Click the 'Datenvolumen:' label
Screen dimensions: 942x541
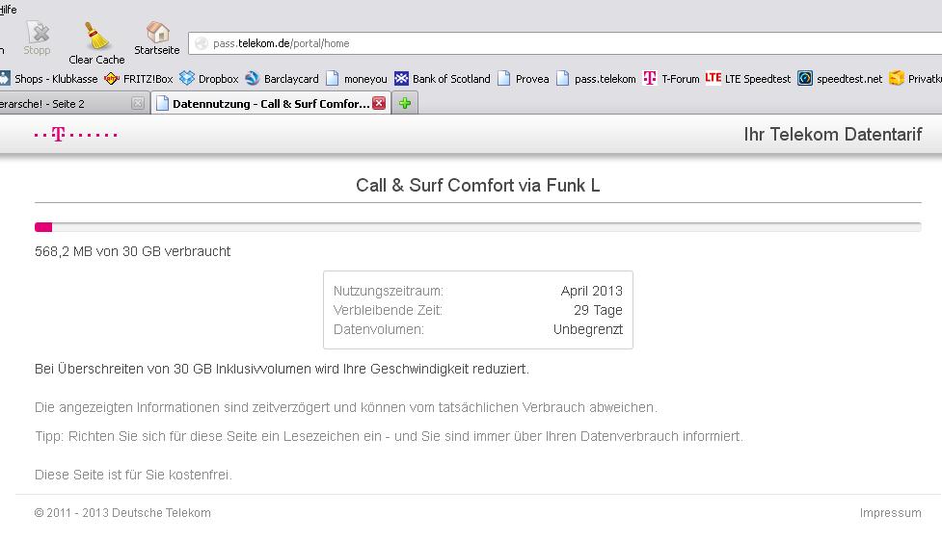click(x=379, y=329)
